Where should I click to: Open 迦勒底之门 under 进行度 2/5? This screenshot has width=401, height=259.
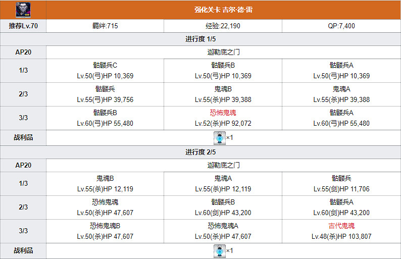(x=223, y=165)
